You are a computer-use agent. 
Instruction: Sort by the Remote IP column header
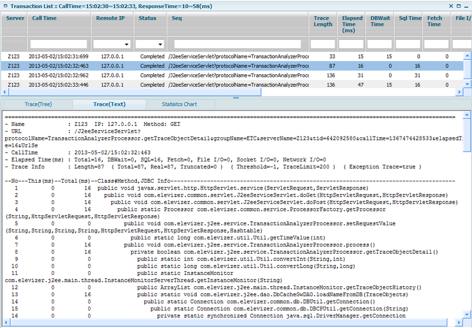point(112,24)
